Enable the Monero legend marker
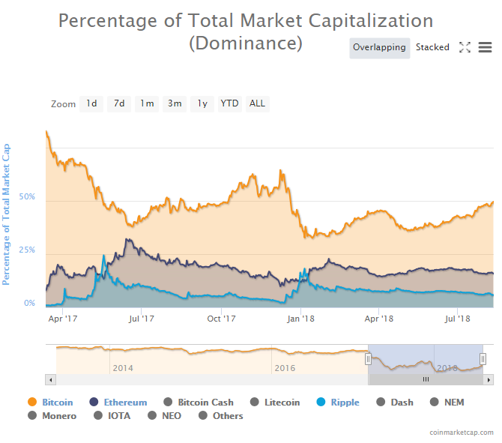This screenshot has height=443, width=502. (31, 415)
